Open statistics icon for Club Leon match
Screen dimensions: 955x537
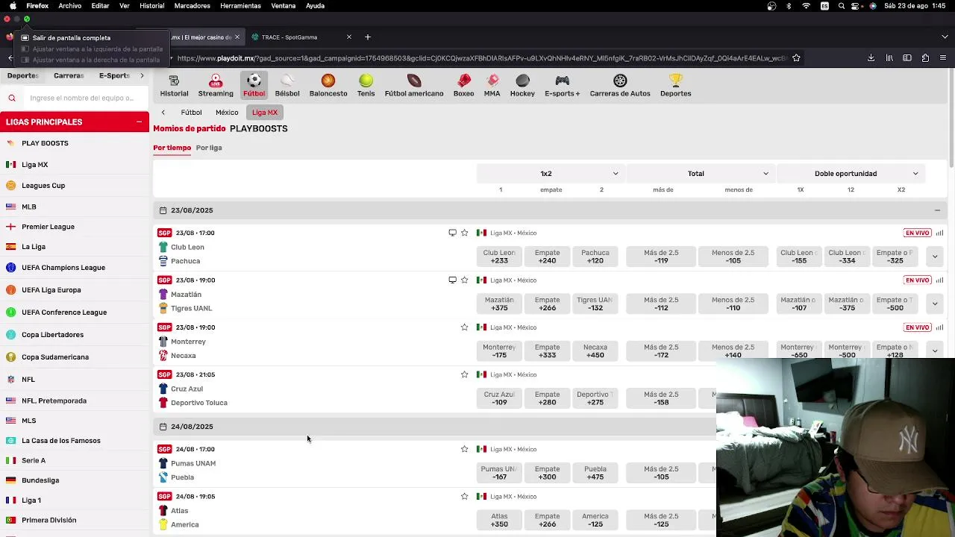pos(939,233)
